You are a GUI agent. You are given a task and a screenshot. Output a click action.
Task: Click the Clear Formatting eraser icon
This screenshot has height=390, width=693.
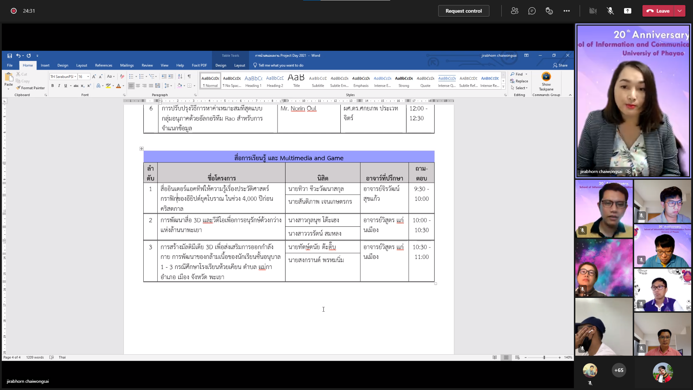tap(122, 77)
